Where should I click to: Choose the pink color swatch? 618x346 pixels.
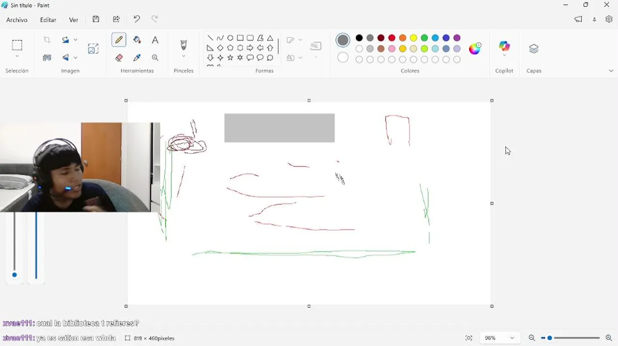point(392,49)
